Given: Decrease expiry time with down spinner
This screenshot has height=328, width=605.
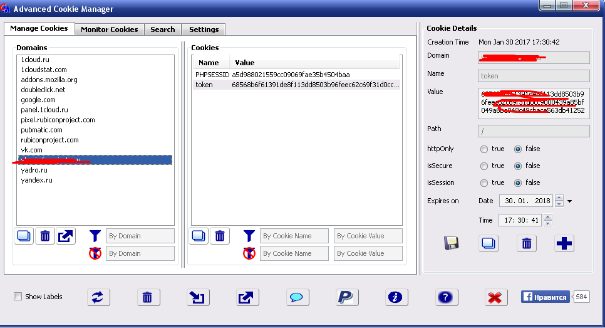Looking at the screenshot, I should (x=547, y=223).
